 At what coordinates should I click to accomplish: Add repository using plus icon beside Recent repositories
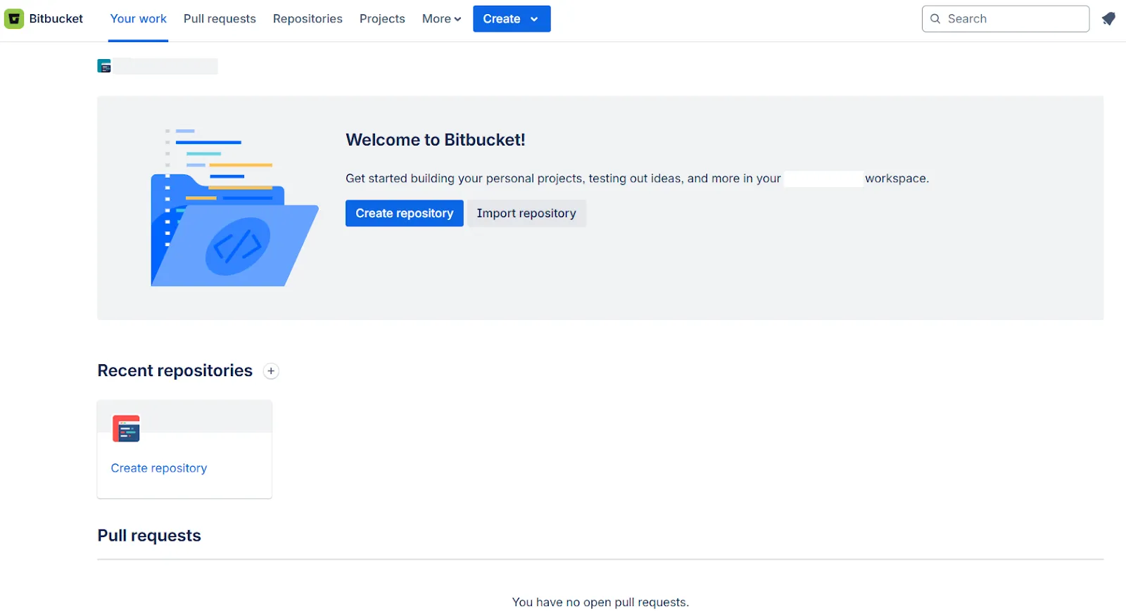(x=271, y=371)
